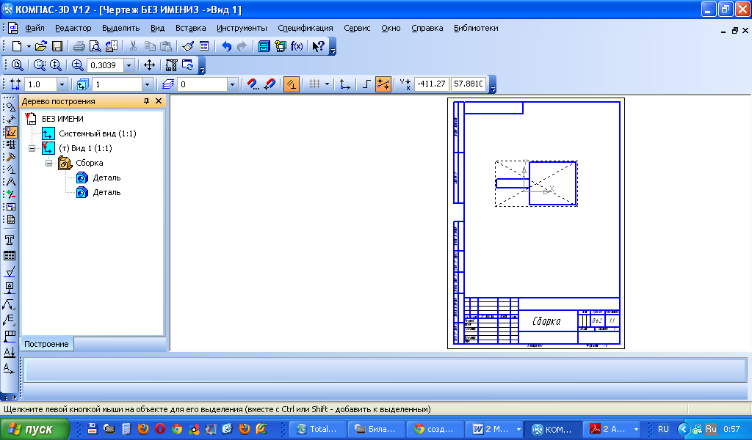The width and height of the screenshot is (752, 440).
Task: Select the Surface roughness symbol tool
Action: (10, 271)
